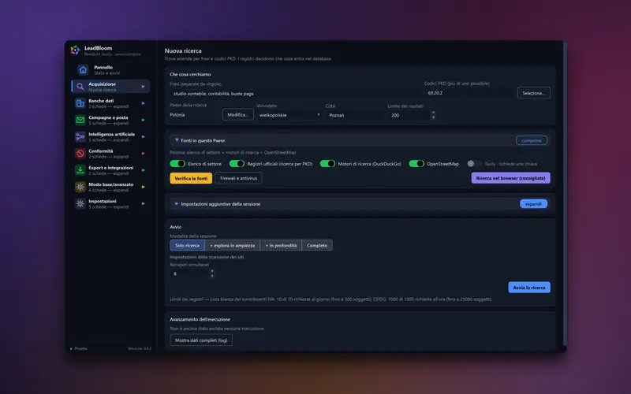Open Pannello via its home icon

(83, 70)
